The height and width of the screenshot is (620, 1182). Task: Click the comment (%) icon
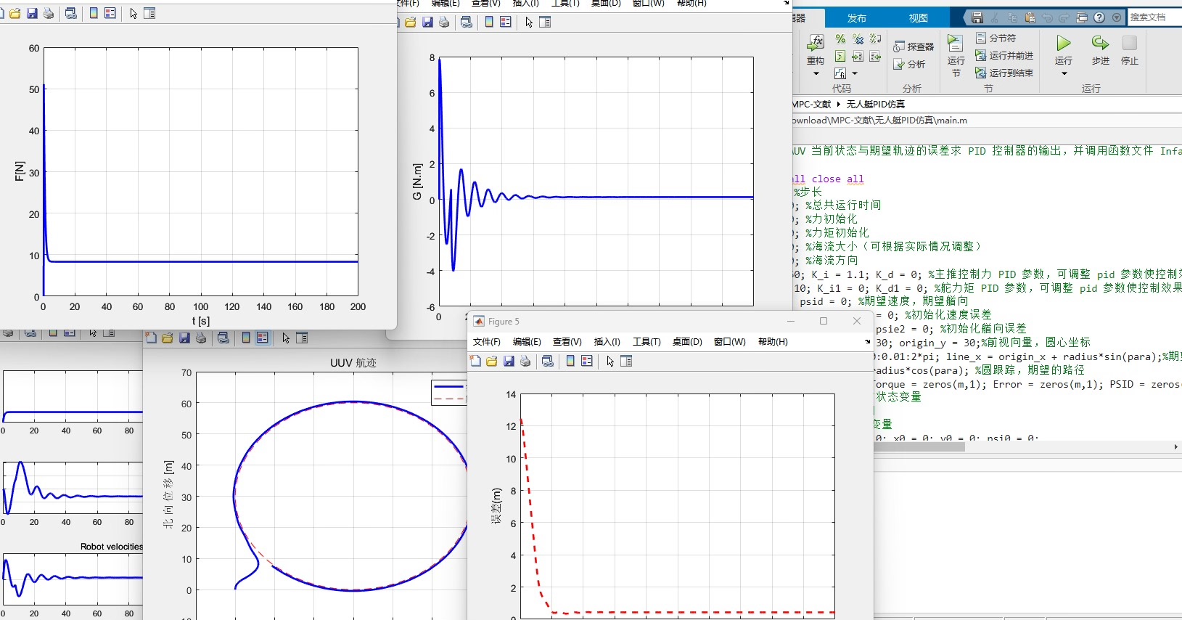point(840,39)
